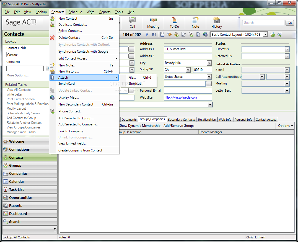Click in the top-right Search field

pyautogui.click(x=263, y=23)
